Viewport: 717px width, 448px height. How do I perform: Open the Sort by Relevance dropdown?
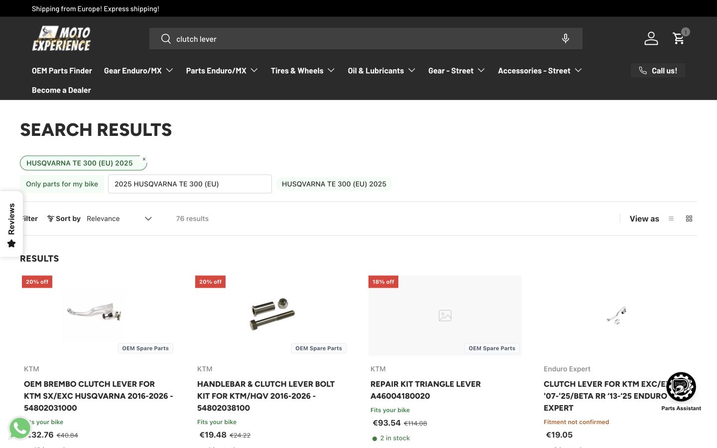click(119, 219)
